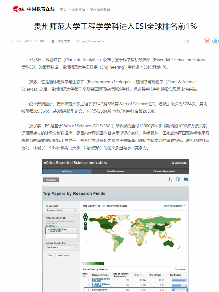
Task: Click the Customize link
Action: pyautogui.click(x=180, y=269)
